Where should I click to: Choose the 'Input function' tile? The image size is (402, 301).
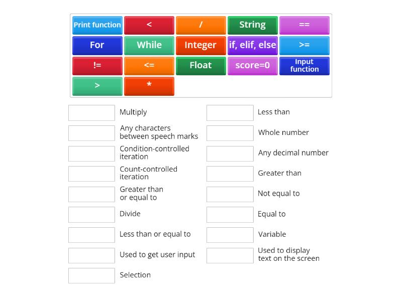tap(304, 66)
